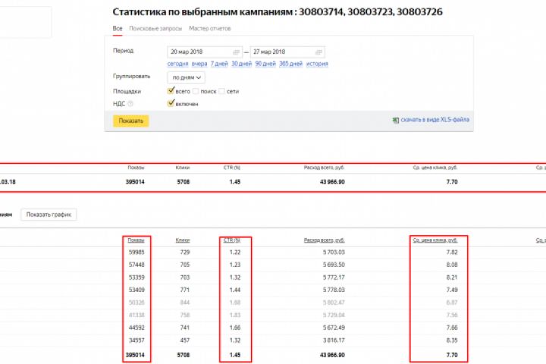Sort daily table by underlined Показы header
Screen dimensions: 546x364
pos(136,240)
